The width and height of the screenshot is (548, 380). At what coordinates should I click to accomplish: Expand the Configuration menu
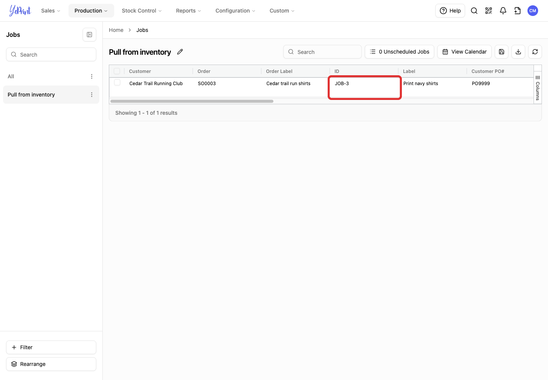click(235, 11)
